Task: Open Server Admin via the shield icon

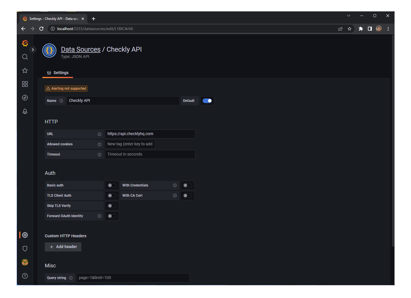Action: pos(25,248)
